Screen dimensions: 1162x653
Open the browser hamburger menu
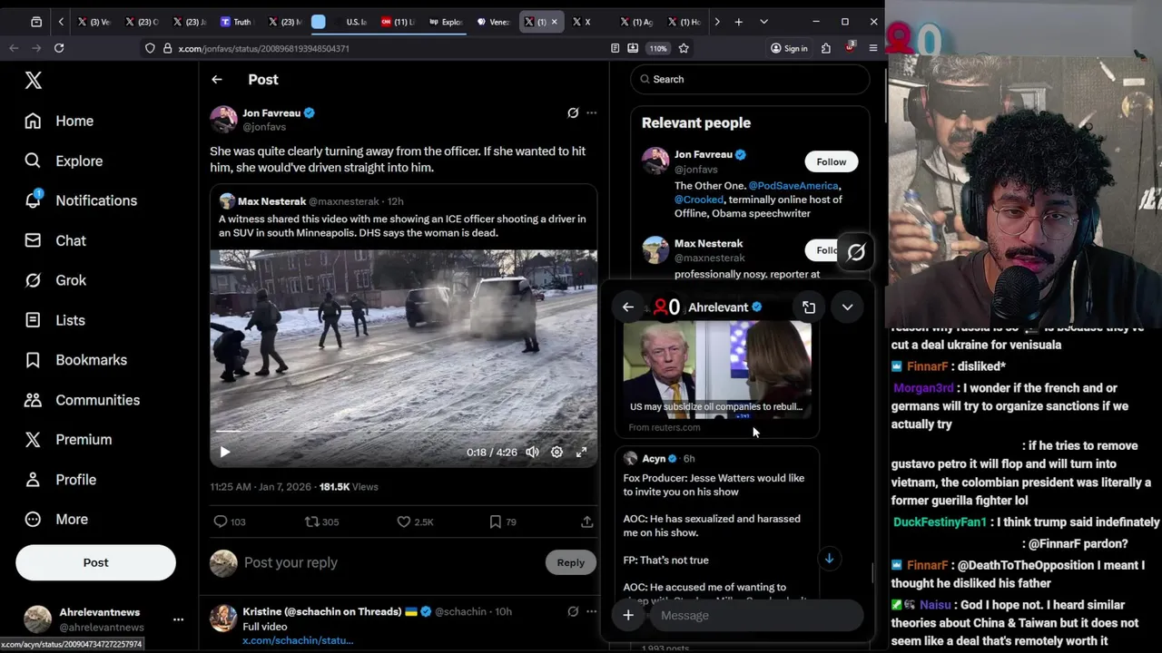pyautogui.click(x=873, y=48)
